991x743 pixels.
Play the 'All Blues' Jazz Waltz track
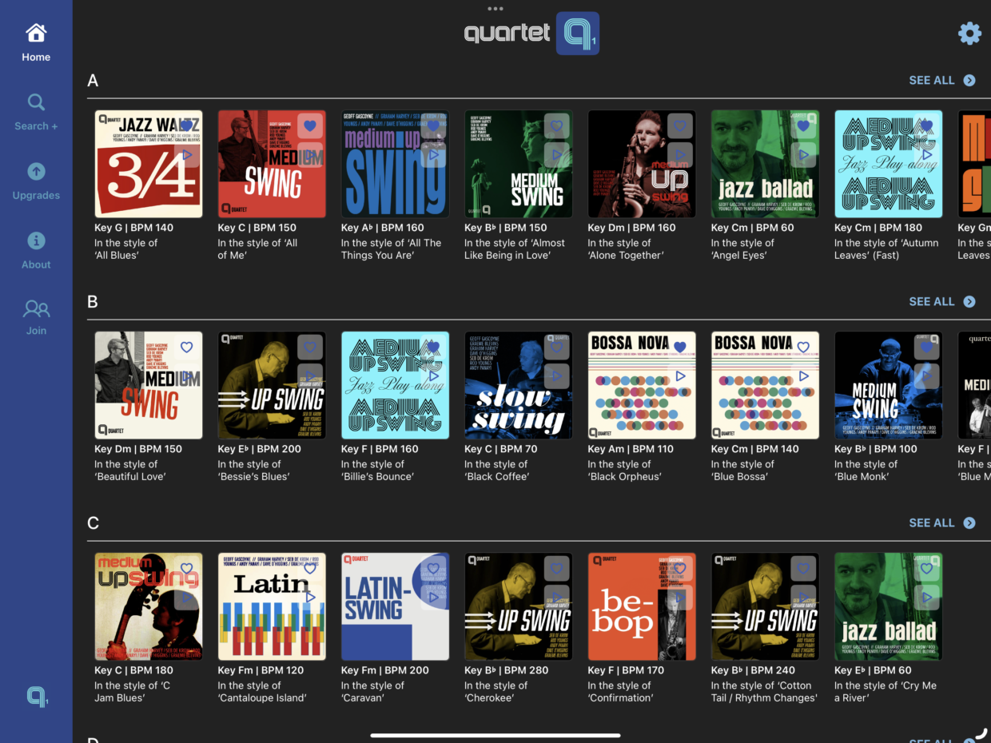click(187, 155)
